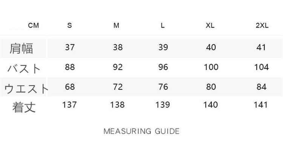The image size is (283, 151).
Task: Select the M size column header
Action: (x=117, y=26)
